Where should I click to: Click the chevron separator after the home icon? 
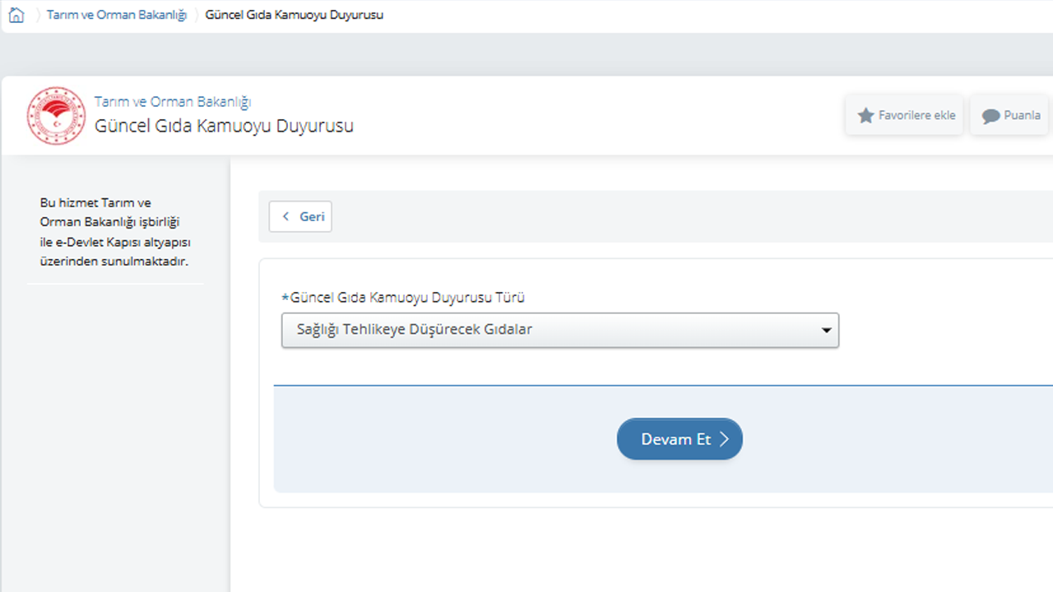[37, 15]
